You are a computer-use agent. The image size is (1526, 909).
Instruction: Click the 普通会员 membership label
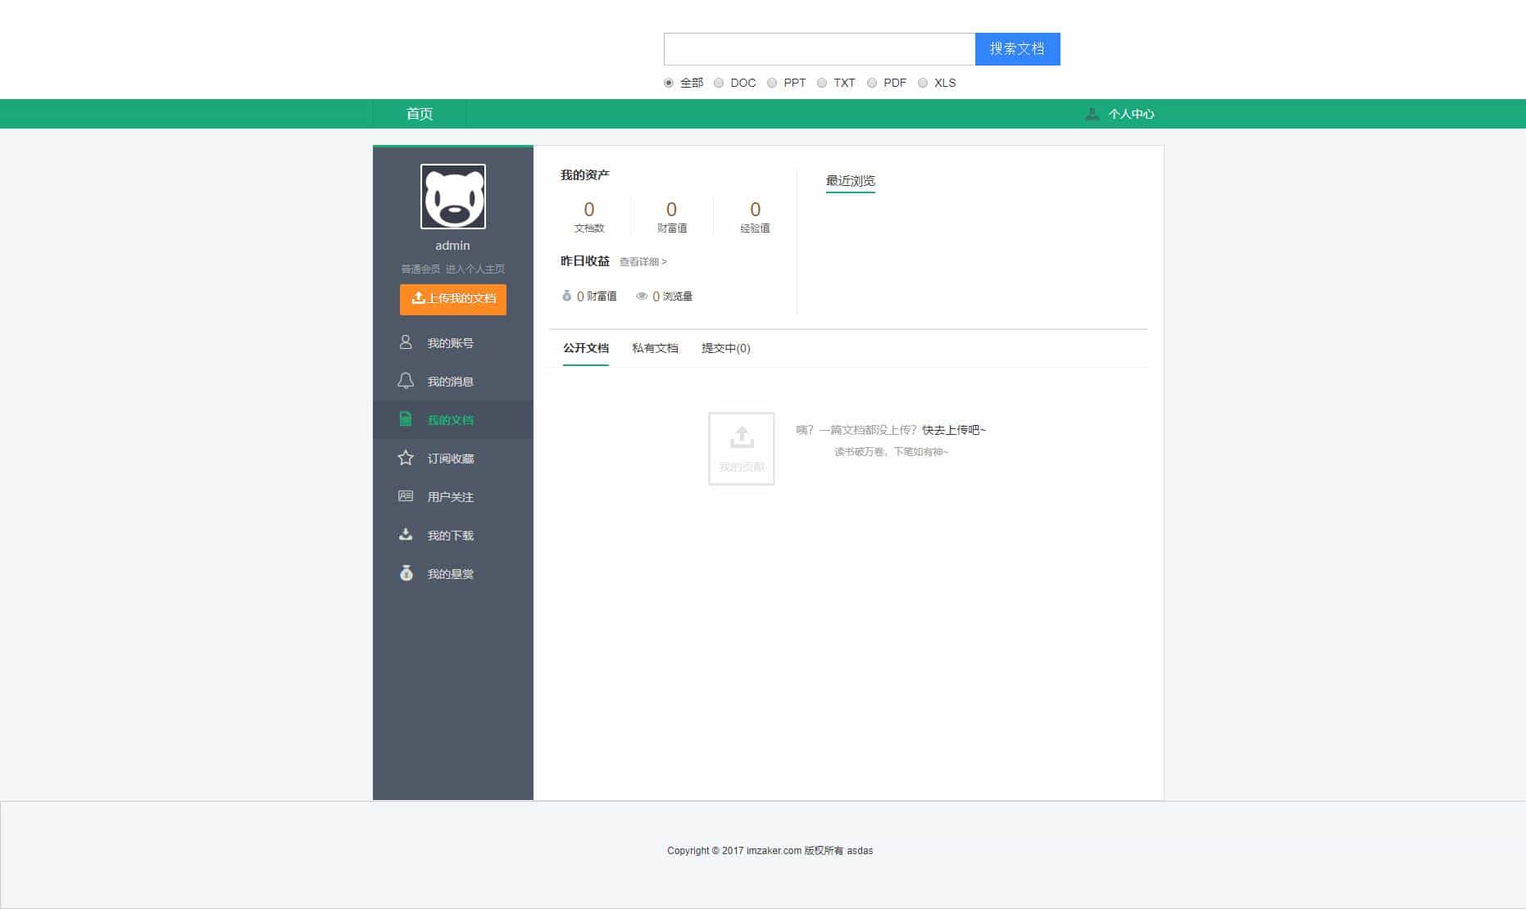pos(420,269)
